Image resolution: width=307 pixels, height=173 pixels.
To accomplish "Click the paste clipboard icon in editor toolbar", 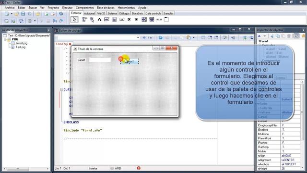I will pyautogui.click(x=189, y=37).
